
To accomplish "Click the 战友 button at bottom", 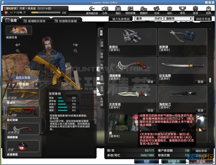I will pos(147,161).
